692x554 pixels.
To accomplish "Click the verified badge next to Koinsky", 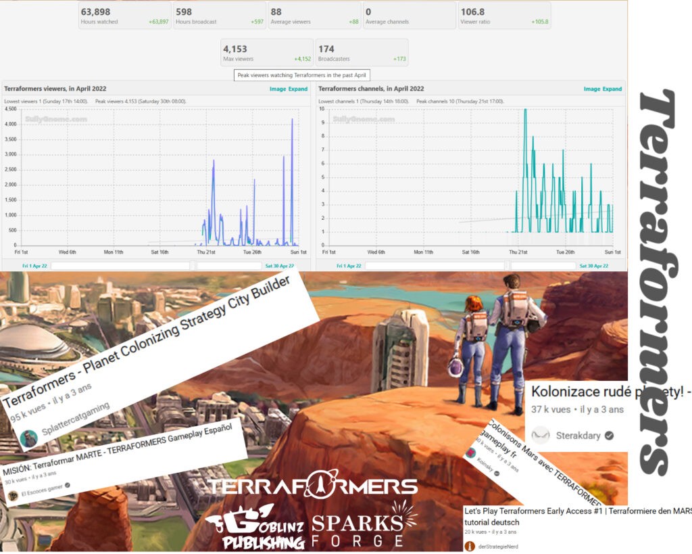I will pyautogui.click(x=497, y=473).
